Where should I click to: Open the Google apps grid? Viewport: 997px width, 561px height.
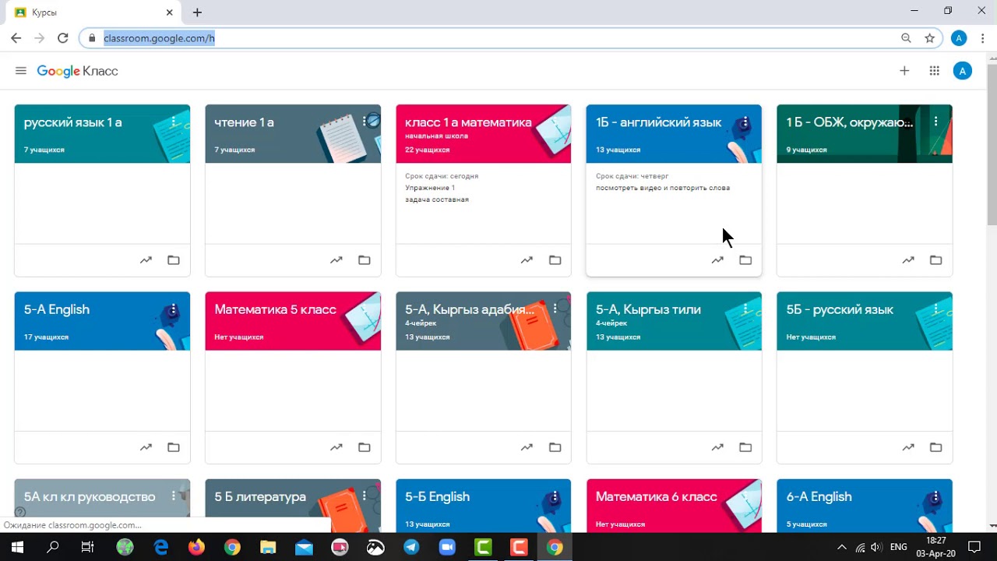click(935, 71)
